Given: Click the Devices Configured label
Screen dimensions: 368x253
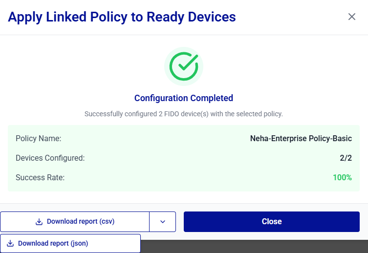Looking at the screenshot, I should (50, 158).
